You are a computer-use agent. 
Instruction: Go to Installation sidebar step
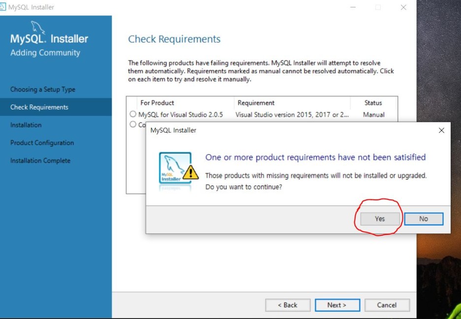[26, 125]
